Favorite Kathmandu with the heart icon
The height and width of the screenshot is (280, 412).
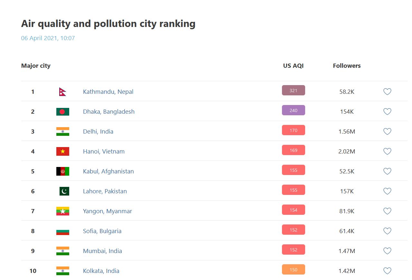point(387,92)
